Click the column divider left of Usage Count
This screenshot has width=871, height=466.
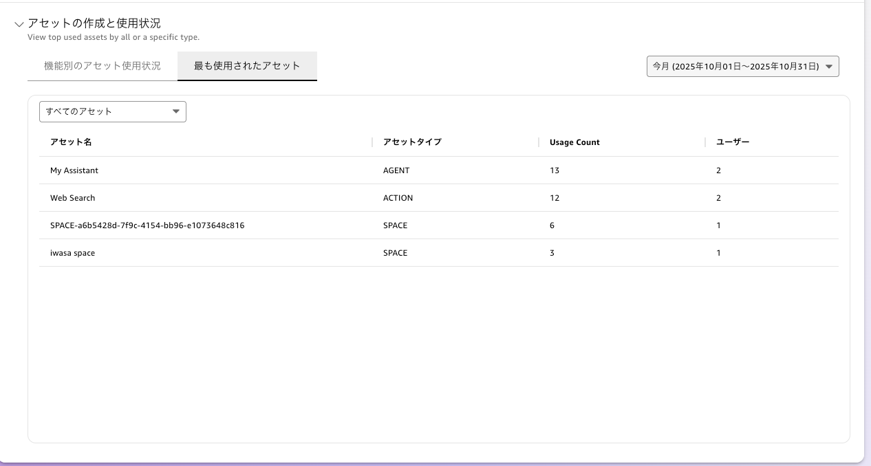pos(539,142)
